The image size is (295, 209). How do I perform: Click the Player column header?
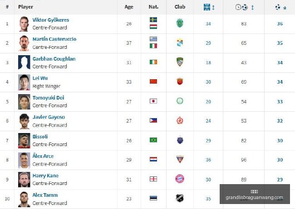(x=25, y=7)
